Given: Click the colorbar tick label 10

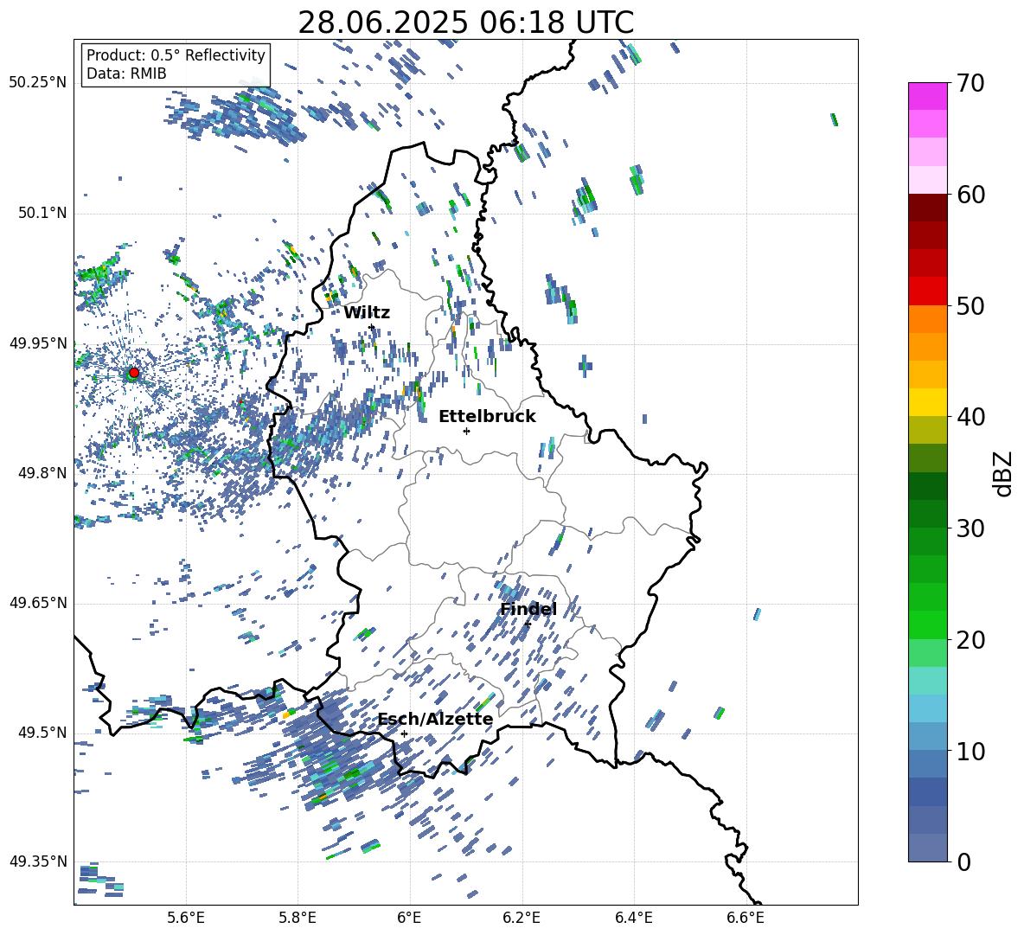Looking at the screenshot, I should coord(970,752).
